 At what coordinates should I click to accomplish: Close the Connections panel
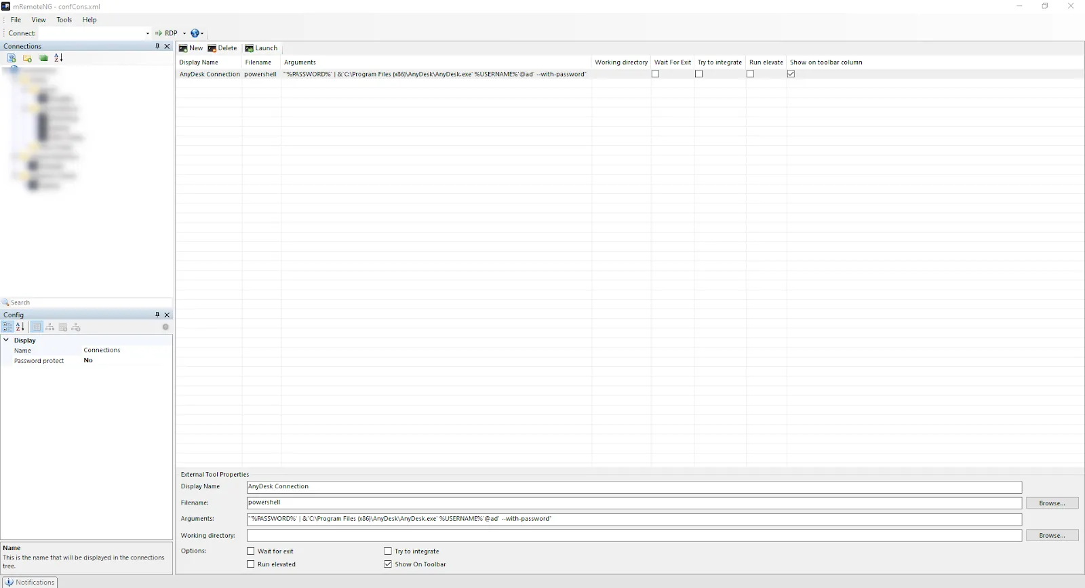click(x=167, y=46)
